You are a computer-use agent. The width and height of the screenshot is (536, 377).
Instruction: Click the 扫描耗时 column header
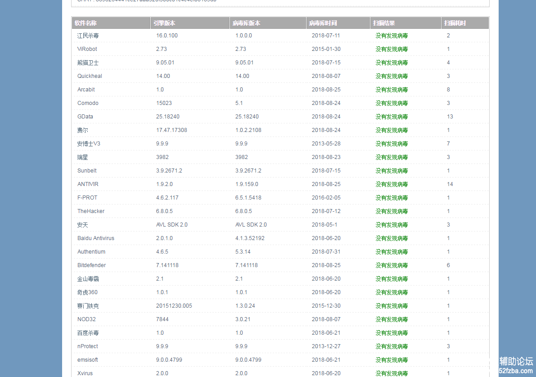pyautogui.click(x=465, y=23)
